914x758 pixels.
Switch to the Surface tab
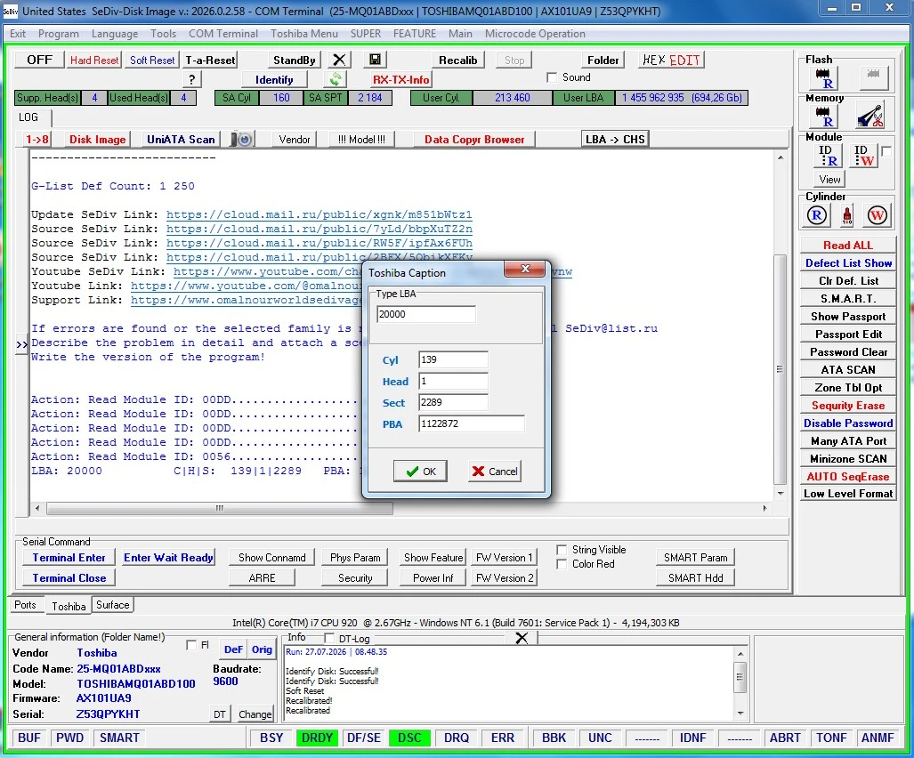[112, 605]
